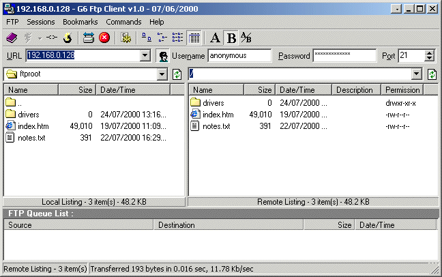
Task: Select ASCII transfer mode A
Action: tap(215, 38)
